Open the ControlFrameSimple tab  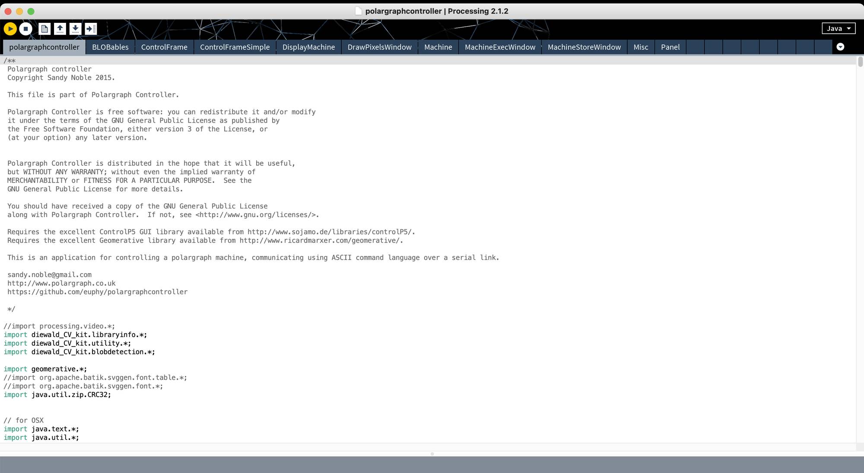[235, 47]
